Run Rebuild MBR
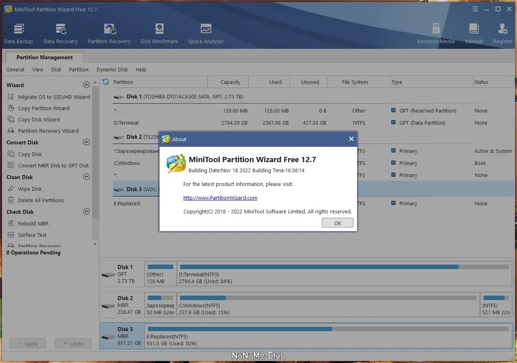The image size is (517, 363). (28, 223)
